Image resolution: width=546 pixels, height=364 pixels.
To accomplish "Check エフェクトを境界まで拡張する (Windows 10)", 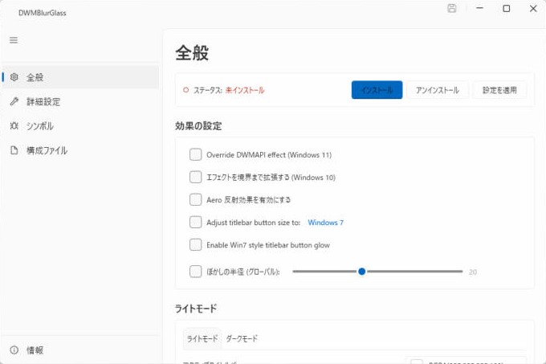I will [195, 177].
